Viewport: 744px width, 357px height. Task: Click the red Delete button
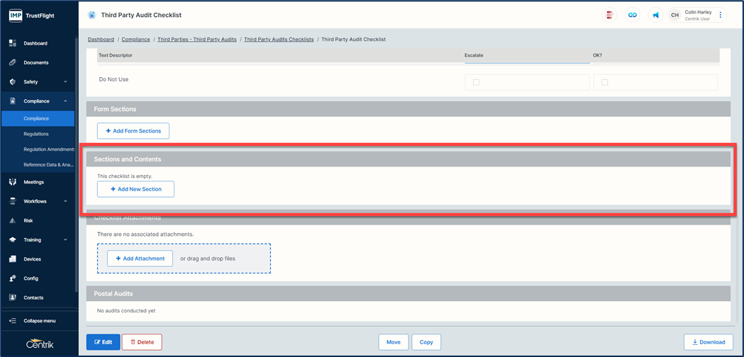[x=142, y=342]
